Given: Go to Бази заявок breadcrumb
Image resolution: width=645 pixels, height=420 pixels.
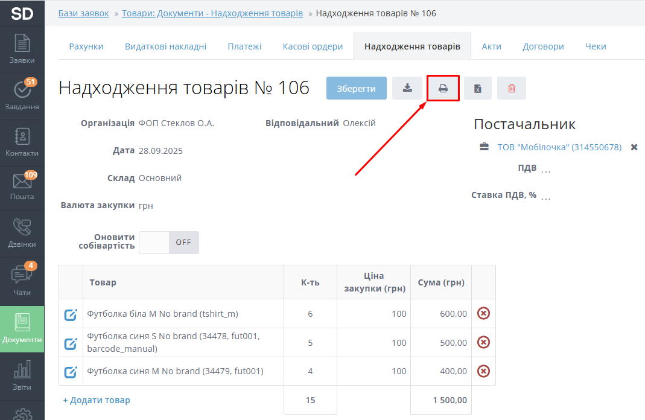Looking at the screenshot, I should [x=84, y=13].
